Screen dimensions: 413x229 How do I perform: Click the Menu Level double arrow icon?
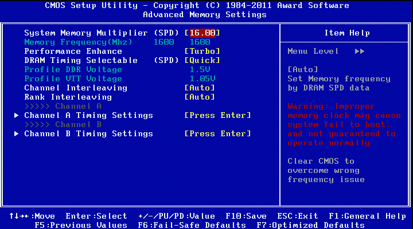(x=360, y=51)
